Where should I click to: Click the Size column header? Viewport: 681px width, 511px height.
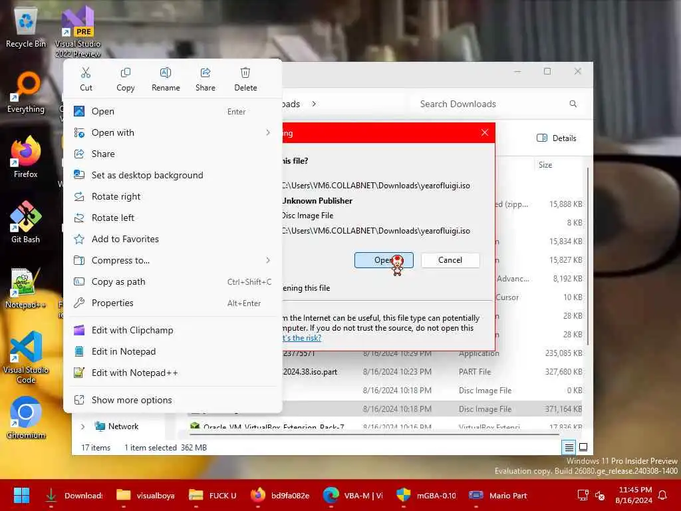[x=545, y=165]
